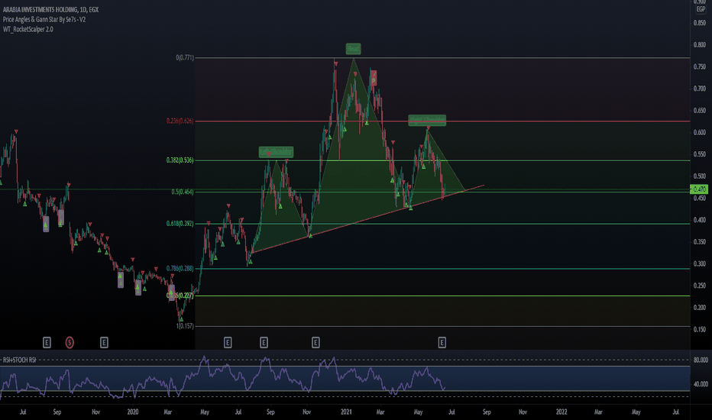Click the split 'S' marker on the chart
Viewport: 712px width, 420px height.
tap(70, 342)
